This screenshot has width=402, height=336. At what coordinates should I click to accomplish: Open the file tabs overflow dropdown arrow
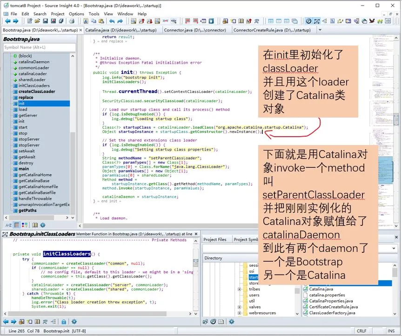(320, 30)
